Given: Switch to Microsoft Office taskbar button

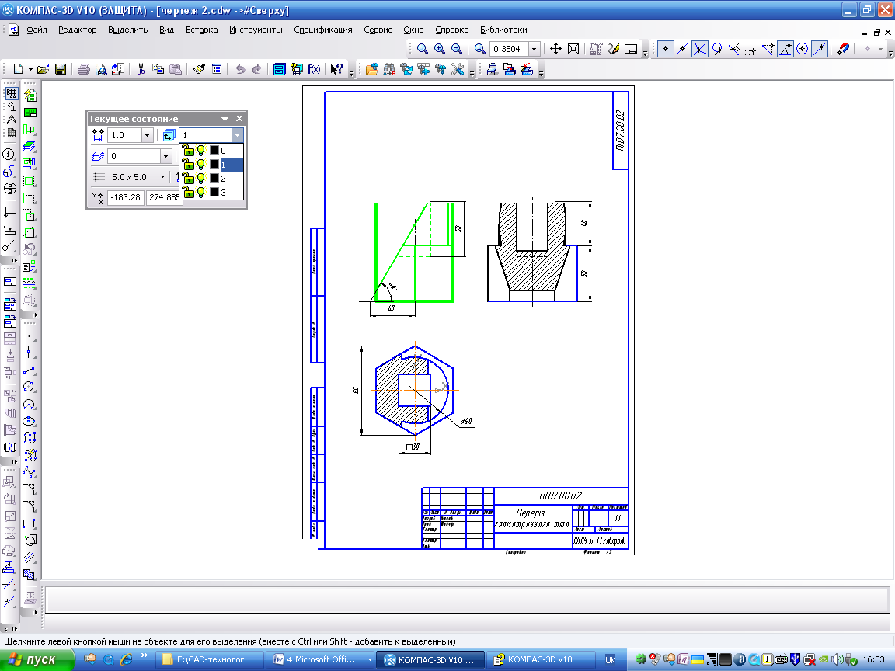Looking at the screenshot, I should [x=320, y=660].
